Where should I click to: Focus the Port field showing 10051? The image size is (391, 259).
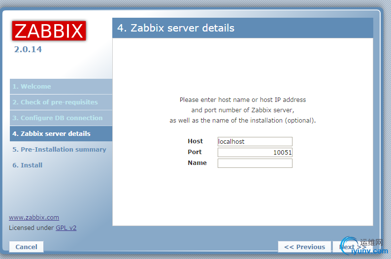[255, 152]
